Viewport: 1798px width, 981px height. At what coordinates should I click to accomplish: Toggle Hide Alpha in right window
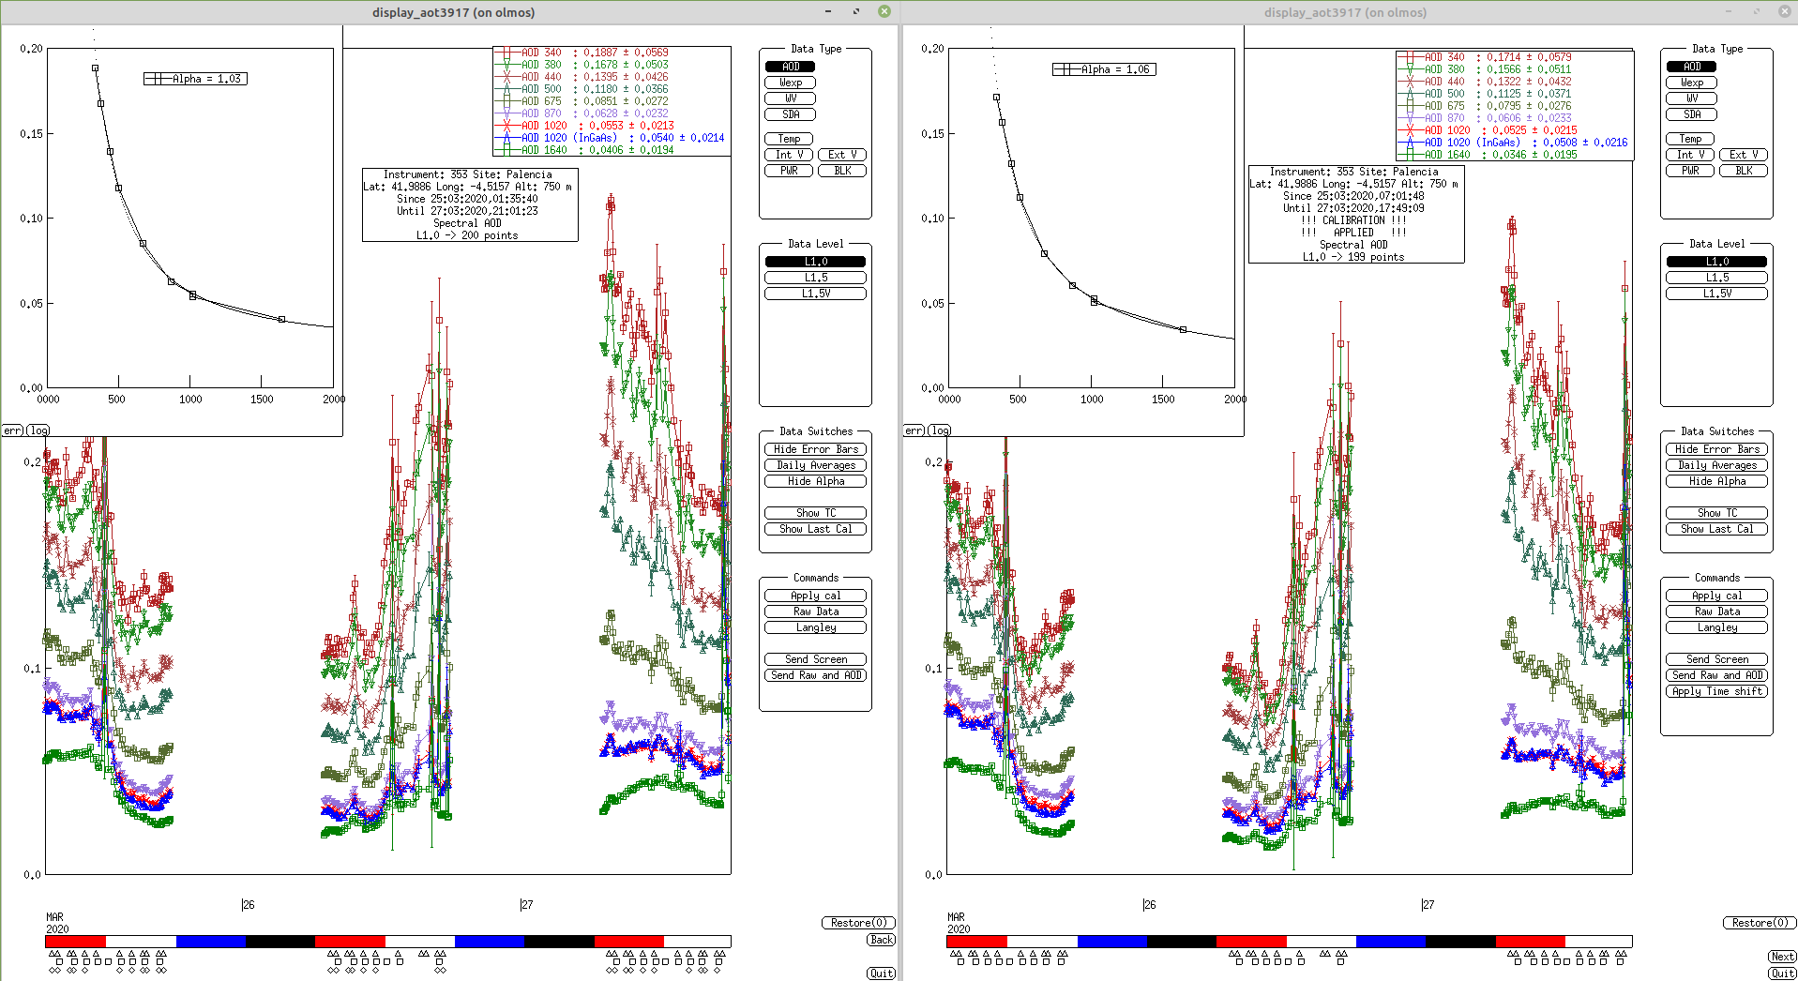[x=1716, y=481]
